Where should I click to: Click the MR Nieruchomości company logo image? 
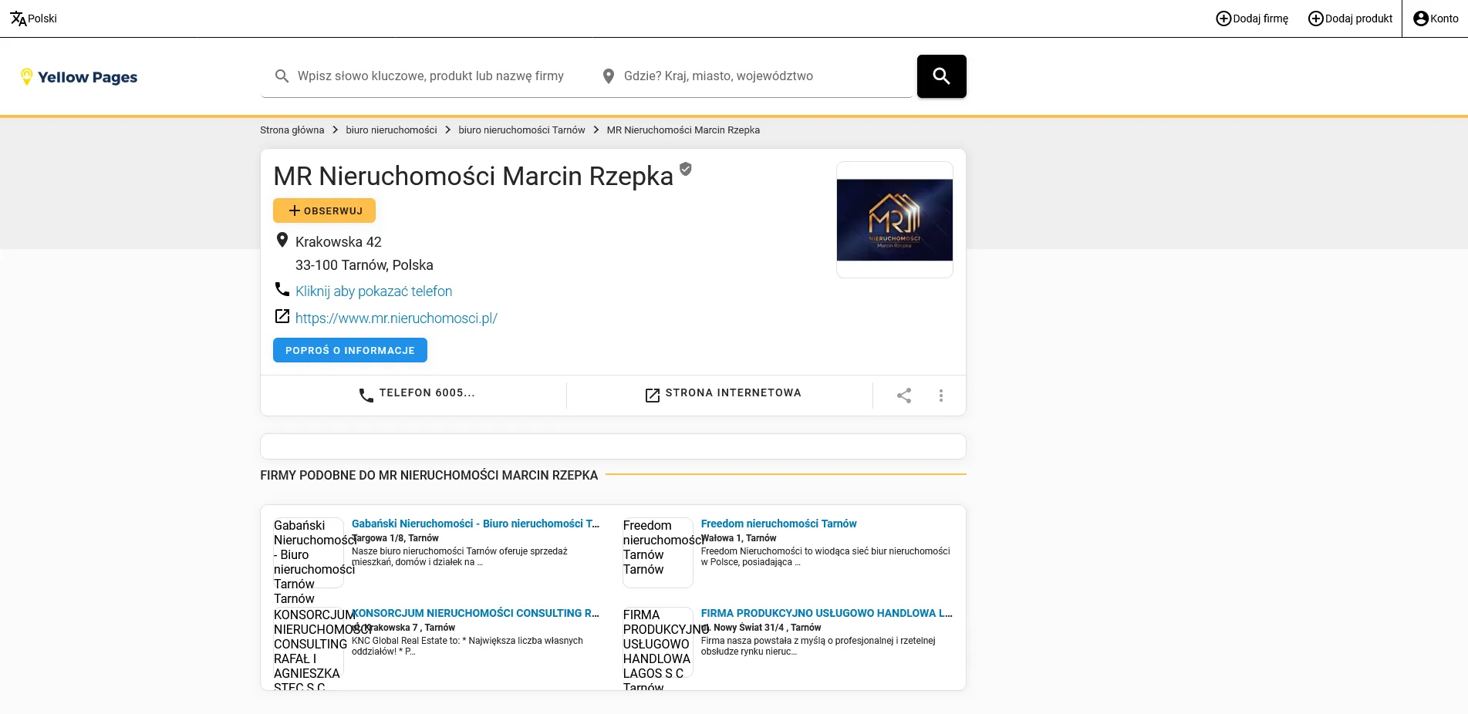point(895,220)
